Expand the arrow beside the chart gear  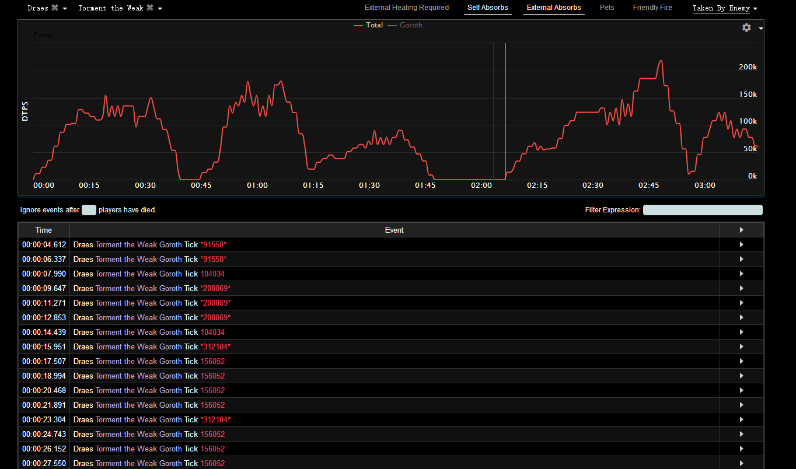[x=760, y=28]
